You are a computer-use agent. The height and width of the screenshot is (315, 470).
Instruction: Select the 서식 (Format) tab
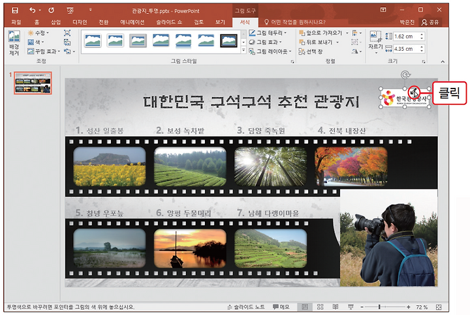pyautogui.click(x=245, y=22)
